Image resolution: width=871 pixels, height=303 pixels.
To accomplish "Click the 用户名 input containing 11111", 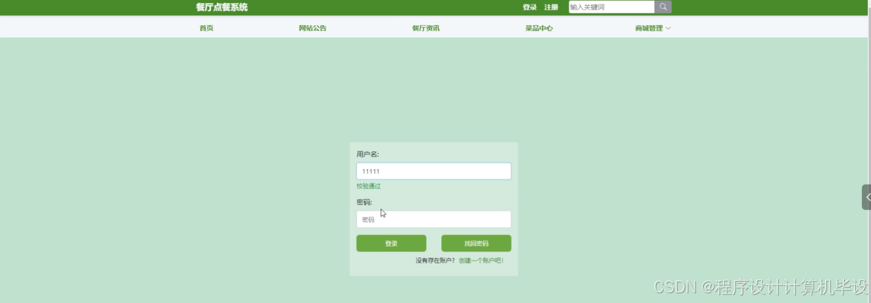I will click(x=434, y=171).
